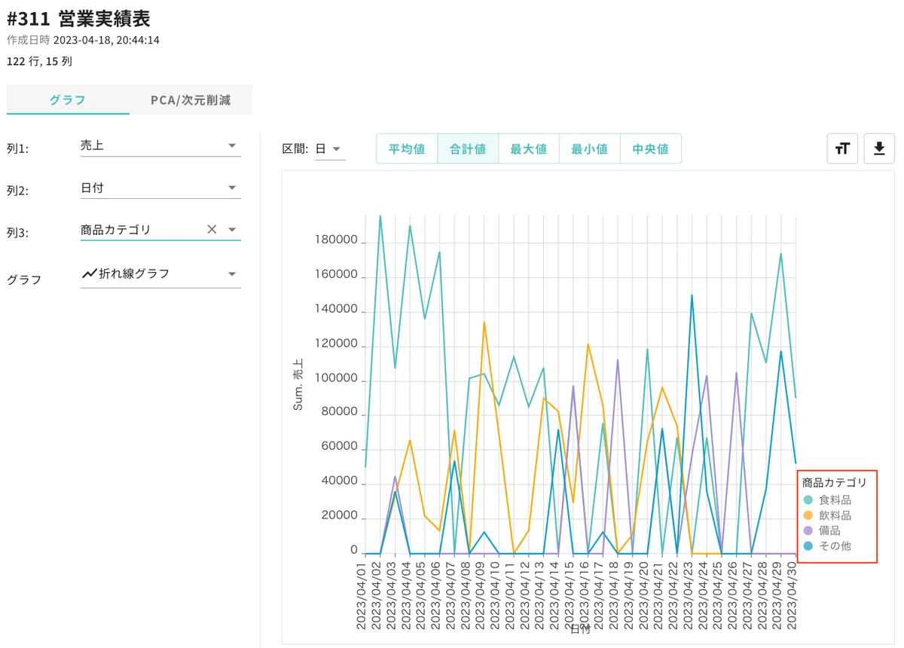Click the 列3: field label
This screenshot has height=648, width=904.
pos(17,233)
